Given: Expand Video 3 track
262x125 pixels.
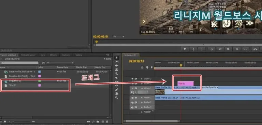Looking at the screenshot, I should pos(142,79).
